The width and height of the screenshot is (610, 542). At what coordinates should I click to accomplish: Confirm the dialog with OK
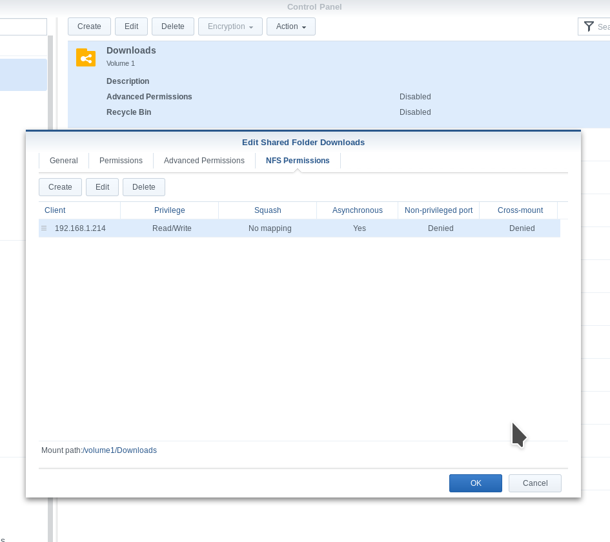[x=476, y=483]
